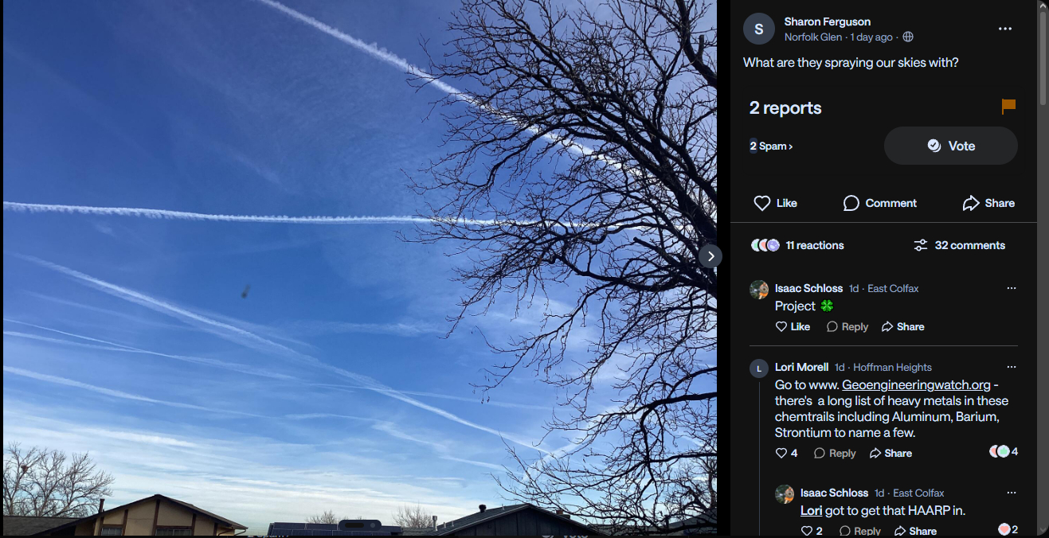This screenshot has width=1049, height=538.
Task: Toggle the heart on Lori Morell's comment
Action: (x=781, y=453)
